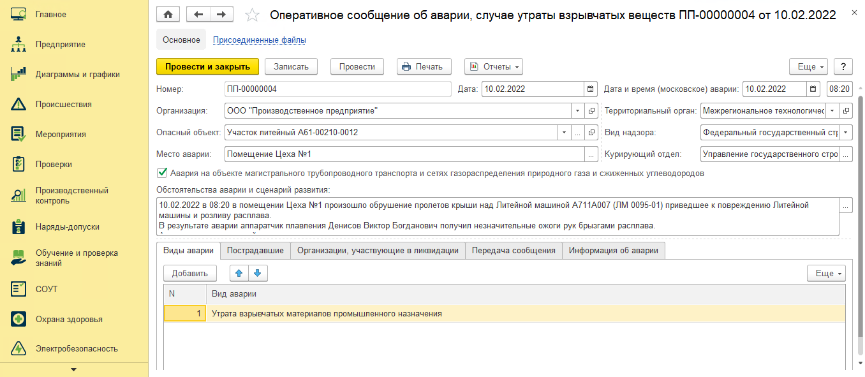Select the Основное section tab

[181, 40]
